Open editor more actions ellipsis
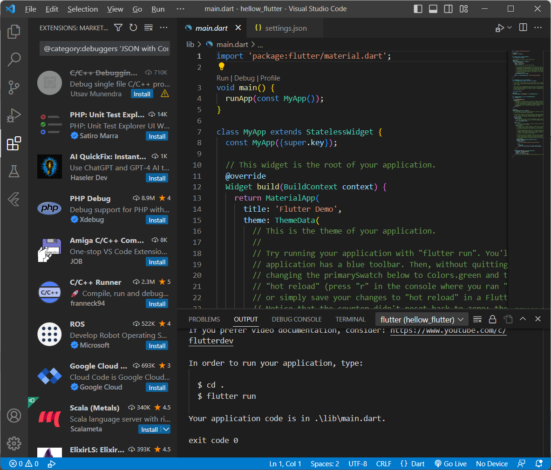 point(538,27)
